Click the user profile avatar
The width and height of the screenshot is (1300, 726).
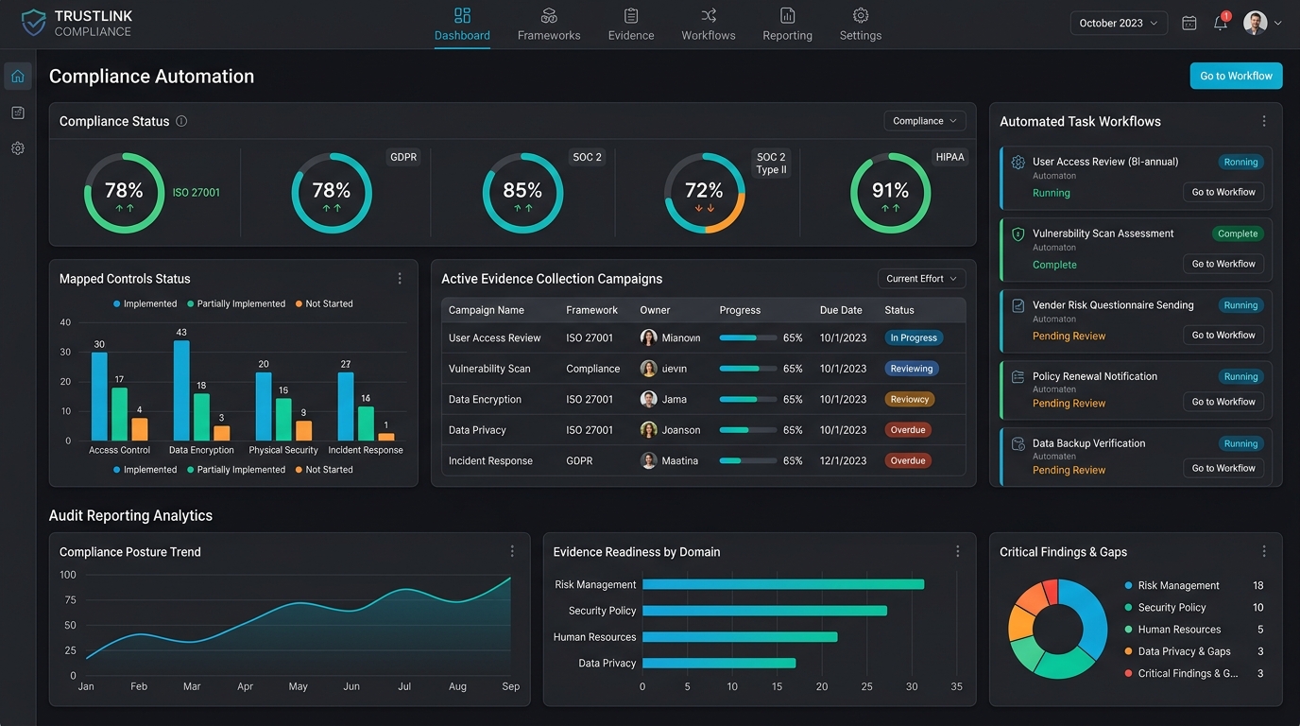point(1255,23)
